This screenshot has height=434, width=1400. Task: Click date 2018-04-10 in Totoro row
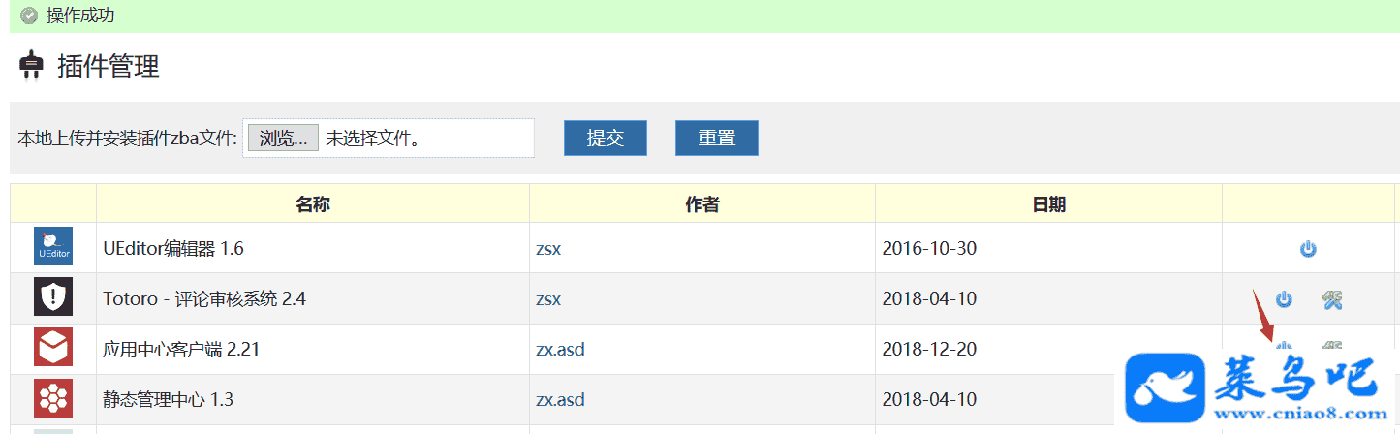click(x=929, y=299)
